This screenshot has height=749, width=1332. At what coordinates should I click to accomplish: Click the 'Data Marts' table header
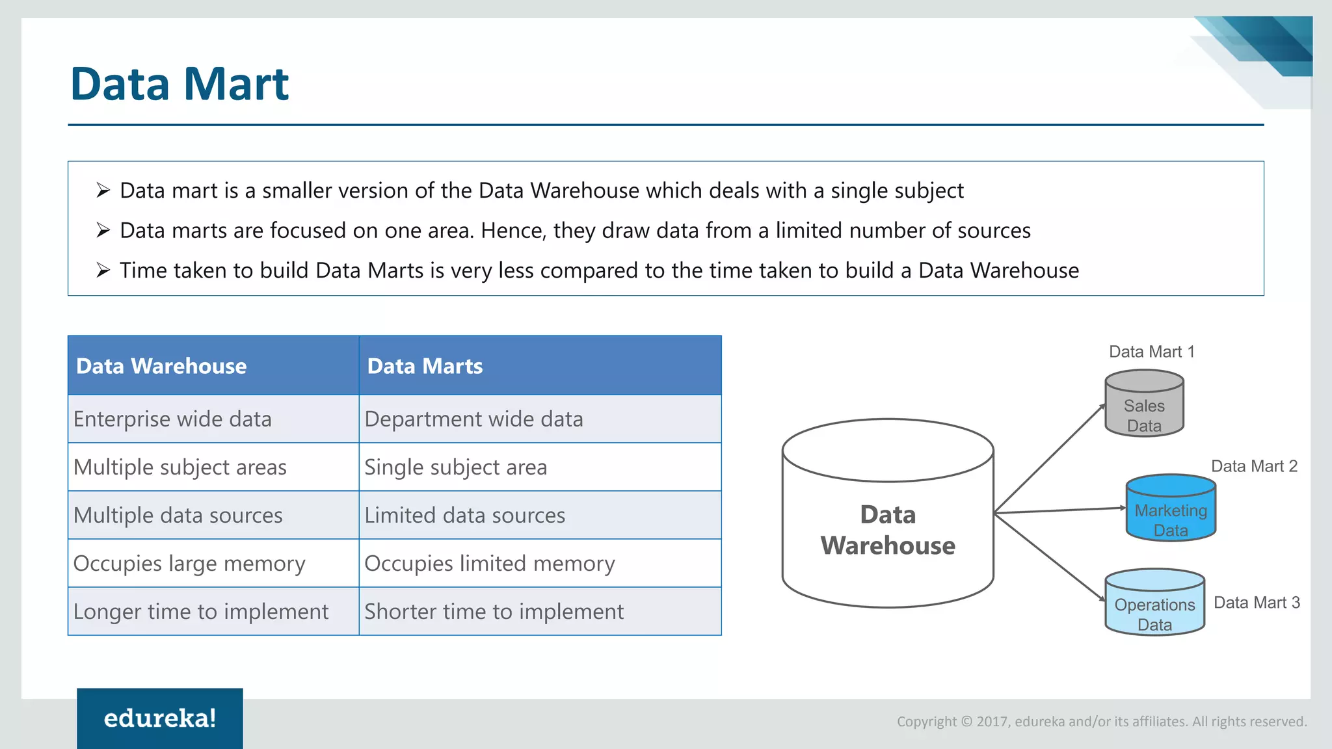tap(540, 365)
